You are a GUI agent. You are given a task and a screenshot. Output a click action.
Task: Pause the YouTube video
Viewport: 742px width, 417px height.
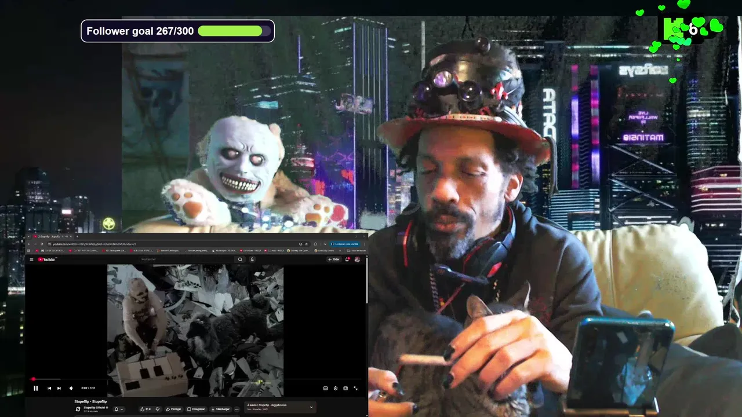coord(35,388)
